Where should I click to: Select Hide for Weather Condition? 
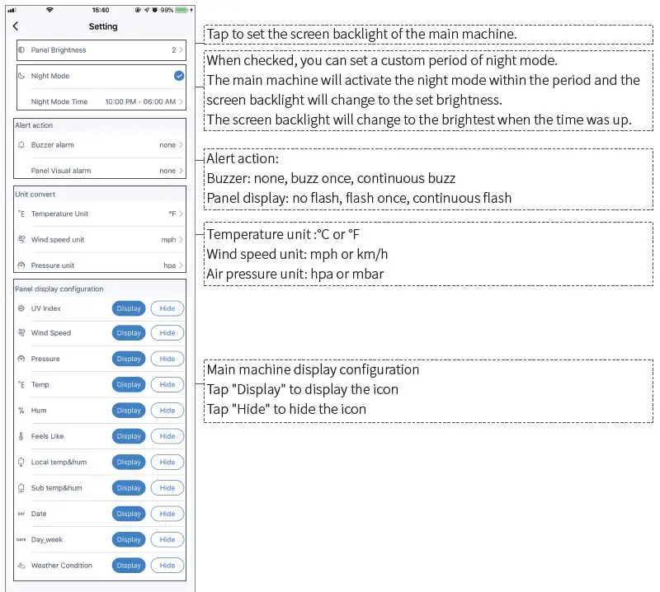click(x=167, y=566)
